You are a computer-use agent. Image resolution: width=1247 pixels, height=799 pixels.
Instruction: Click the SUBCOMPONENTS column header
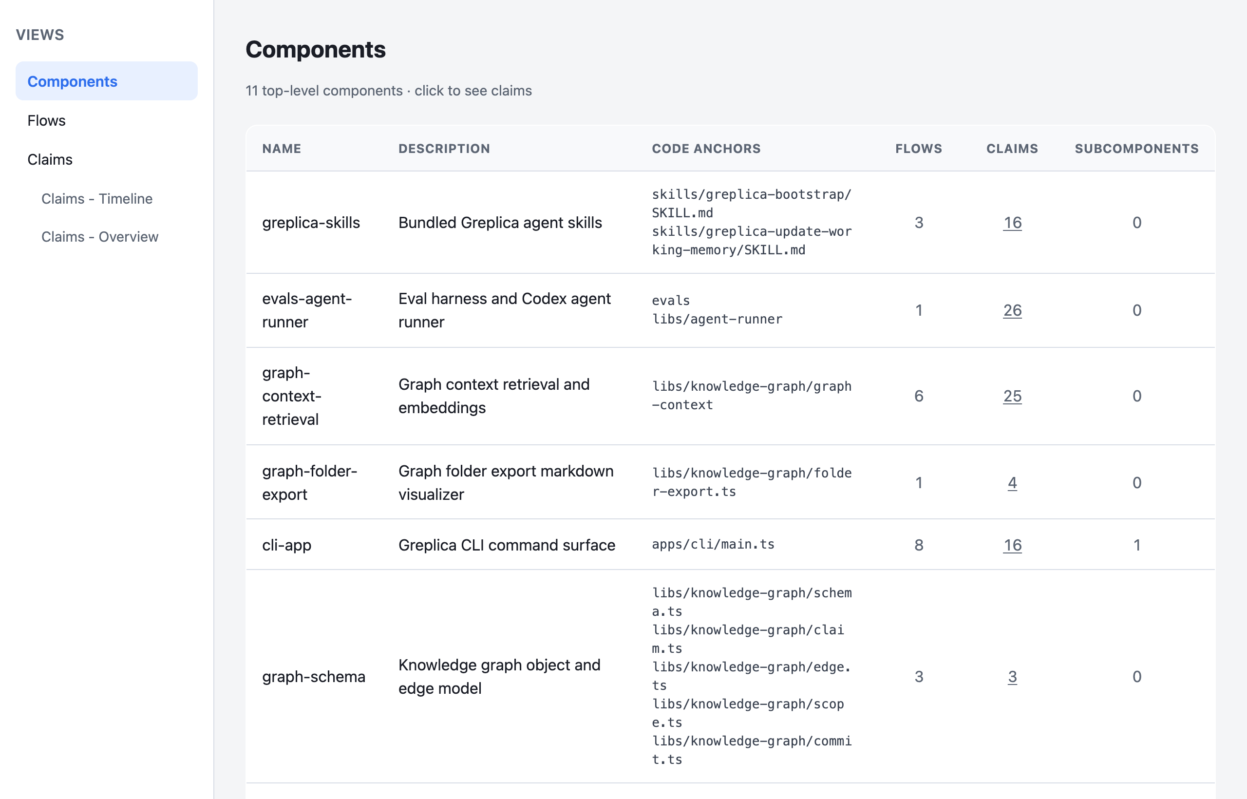click(x=1136, y=149)
